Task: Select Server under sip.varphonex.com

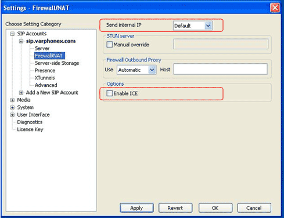Action: (42, 48)
